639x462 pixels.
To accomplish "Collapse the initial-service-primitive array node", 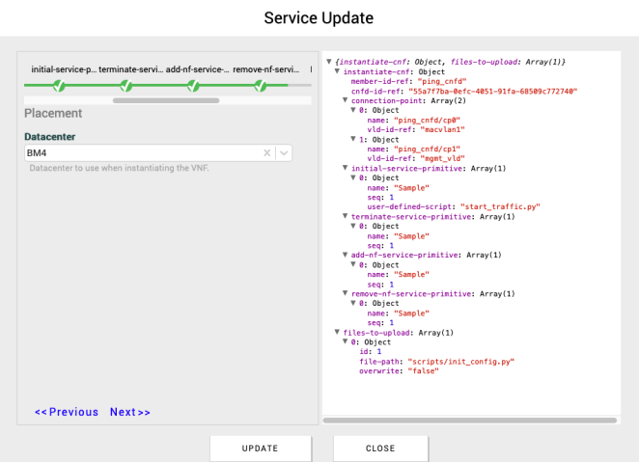I will tap(345, 169).
